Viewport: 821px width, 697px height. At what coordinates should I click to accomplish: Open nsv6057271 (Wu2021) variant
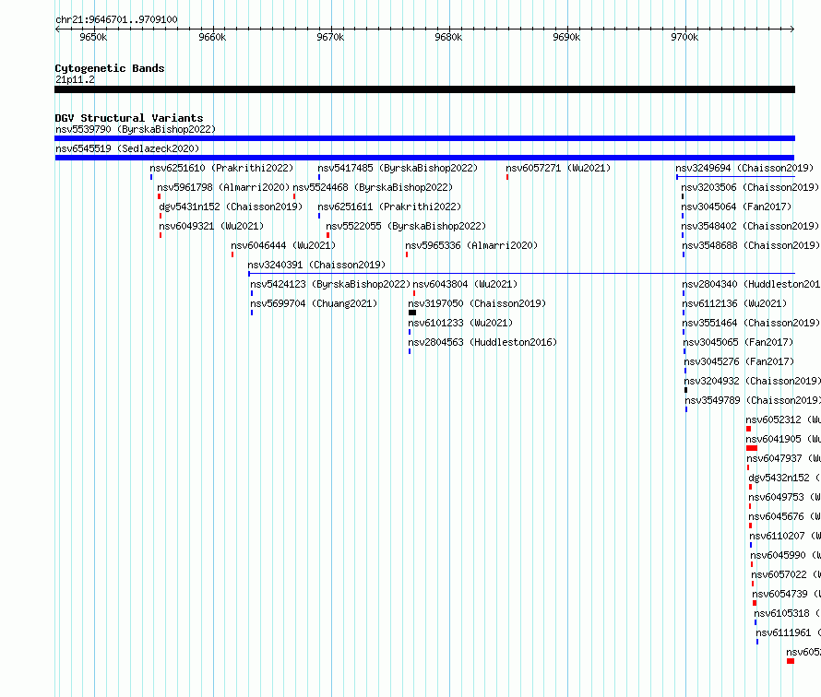click(558, 168)
